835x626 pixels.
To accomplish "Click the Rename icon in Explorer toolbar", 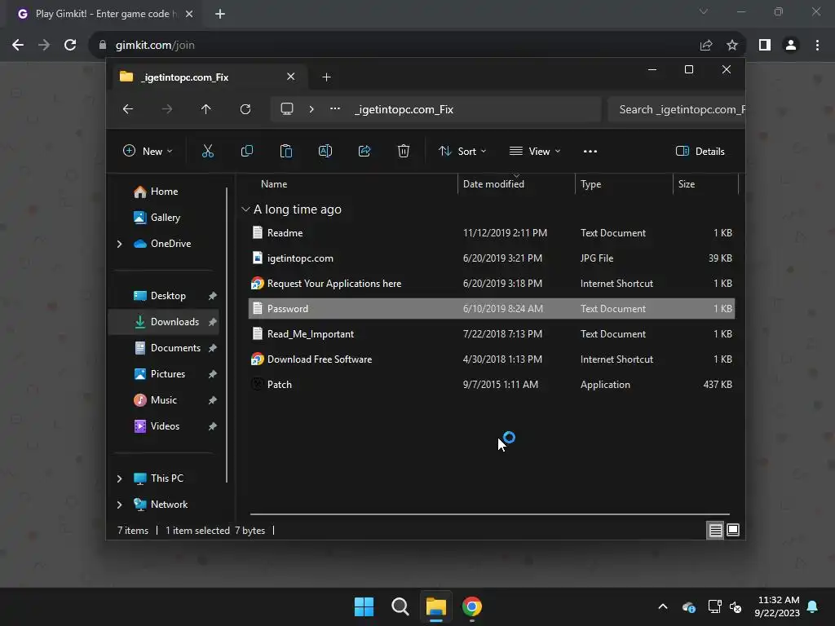I will 325,151.
